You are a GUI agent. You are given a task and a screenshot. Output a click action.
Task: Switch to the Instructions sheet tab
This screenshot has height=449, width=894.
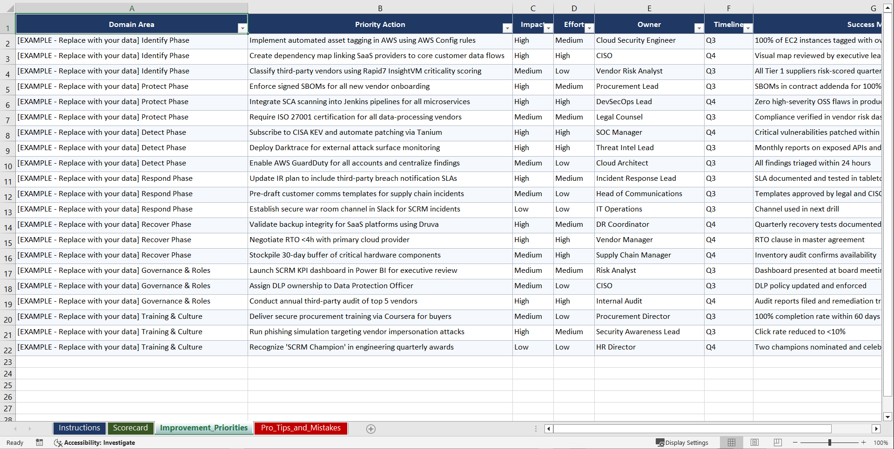(79, 428)
